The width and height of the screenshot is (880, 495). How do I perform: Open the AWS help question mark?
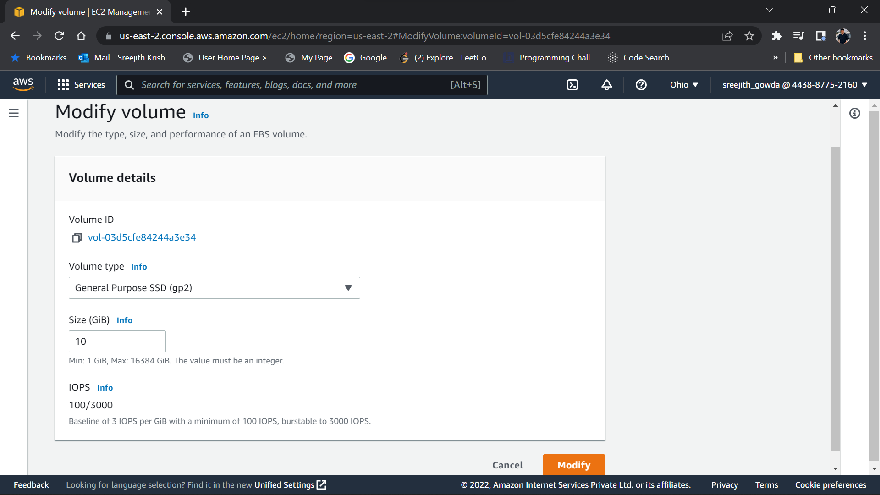pyautogui.click(x=641, y=85)
